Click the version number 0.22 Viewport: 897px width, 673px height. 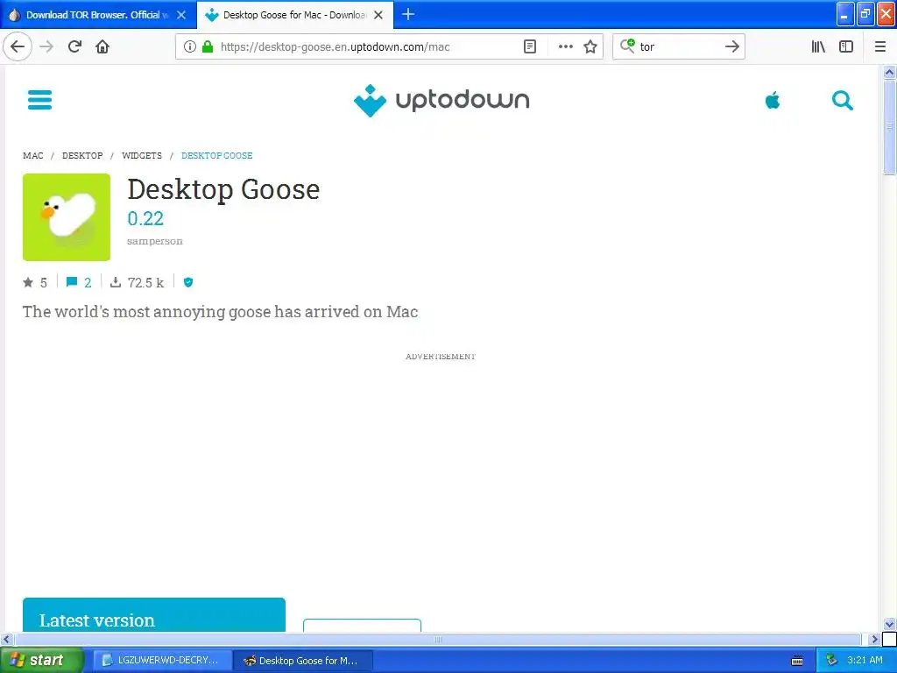145,218
